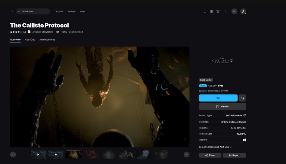This screenshot has width=286, height=164.
Task: Click the Self-Refundable text
Action: tap(234, 116)
